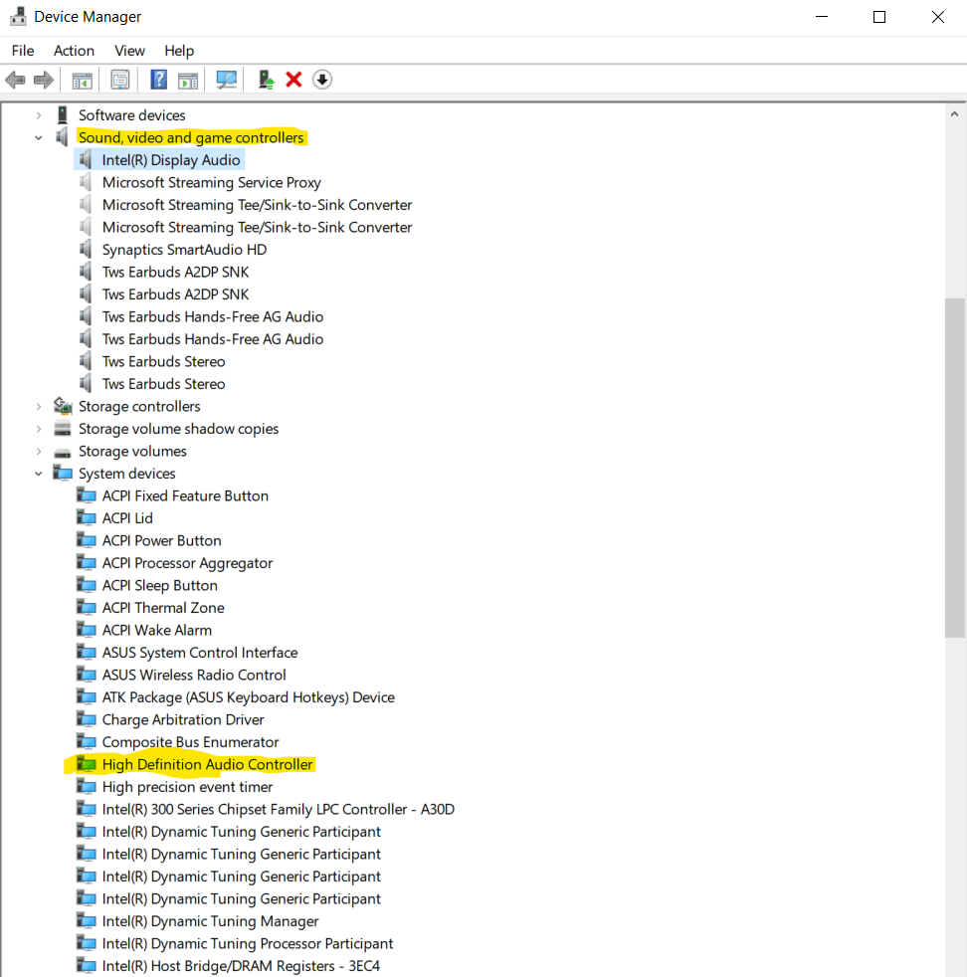Open the File menu
The width and height of the screenshot is (967, 977).
point(22,50)
